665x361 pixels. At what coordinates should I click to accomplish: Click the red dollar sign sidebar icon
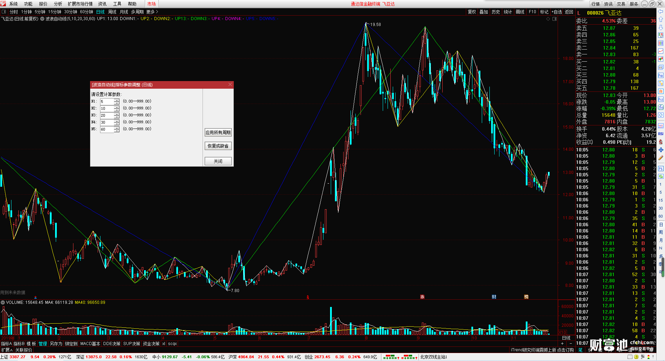[660, 142]
